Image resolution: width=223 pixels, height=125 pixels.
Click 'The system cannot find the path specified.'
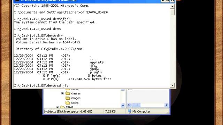click(x=55, y=22)
